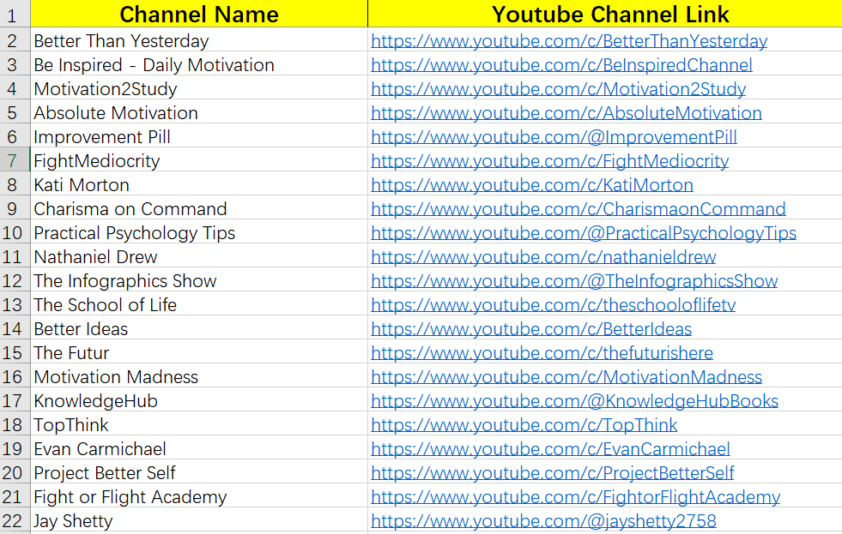Select the Improvement Pill name cell

199,135
